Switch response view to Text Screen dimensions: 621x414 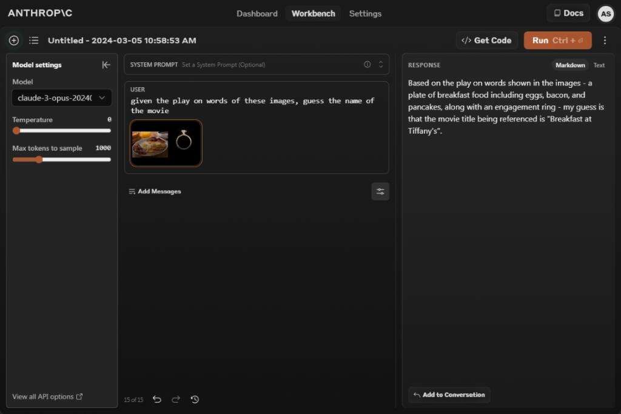[x=599, y=65]
